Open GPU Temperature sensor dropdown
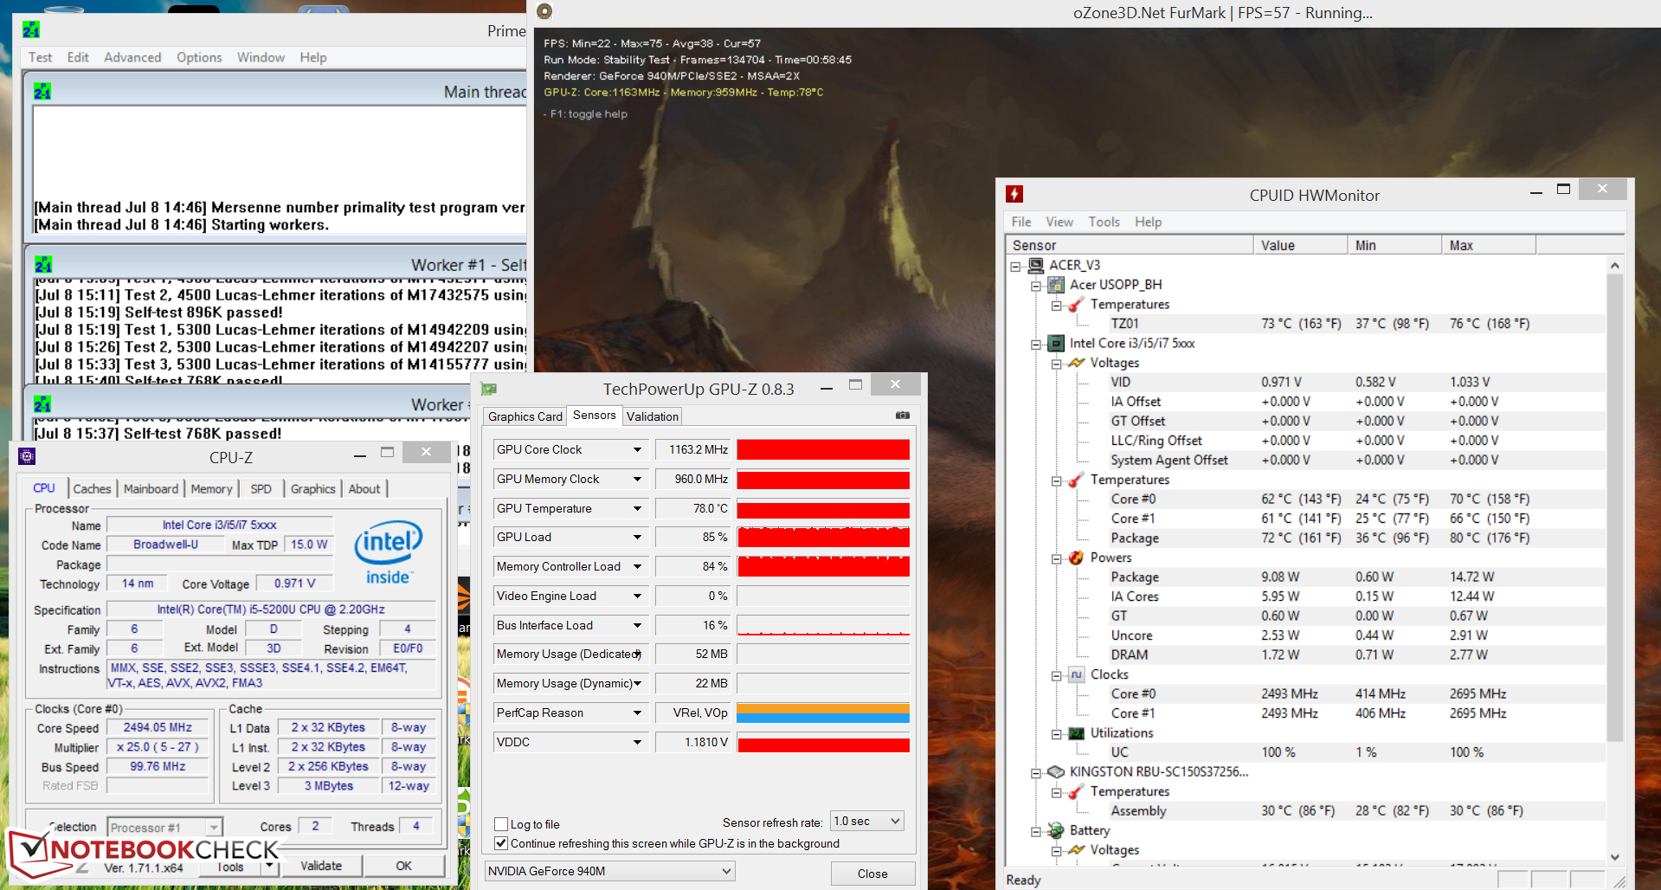The image size is (1661, 890). (x=637, y=509)
